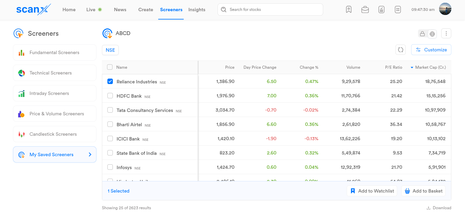Open the checklist clipboard icon in header
Screen dimensions: 465x214
pos(381,10)
